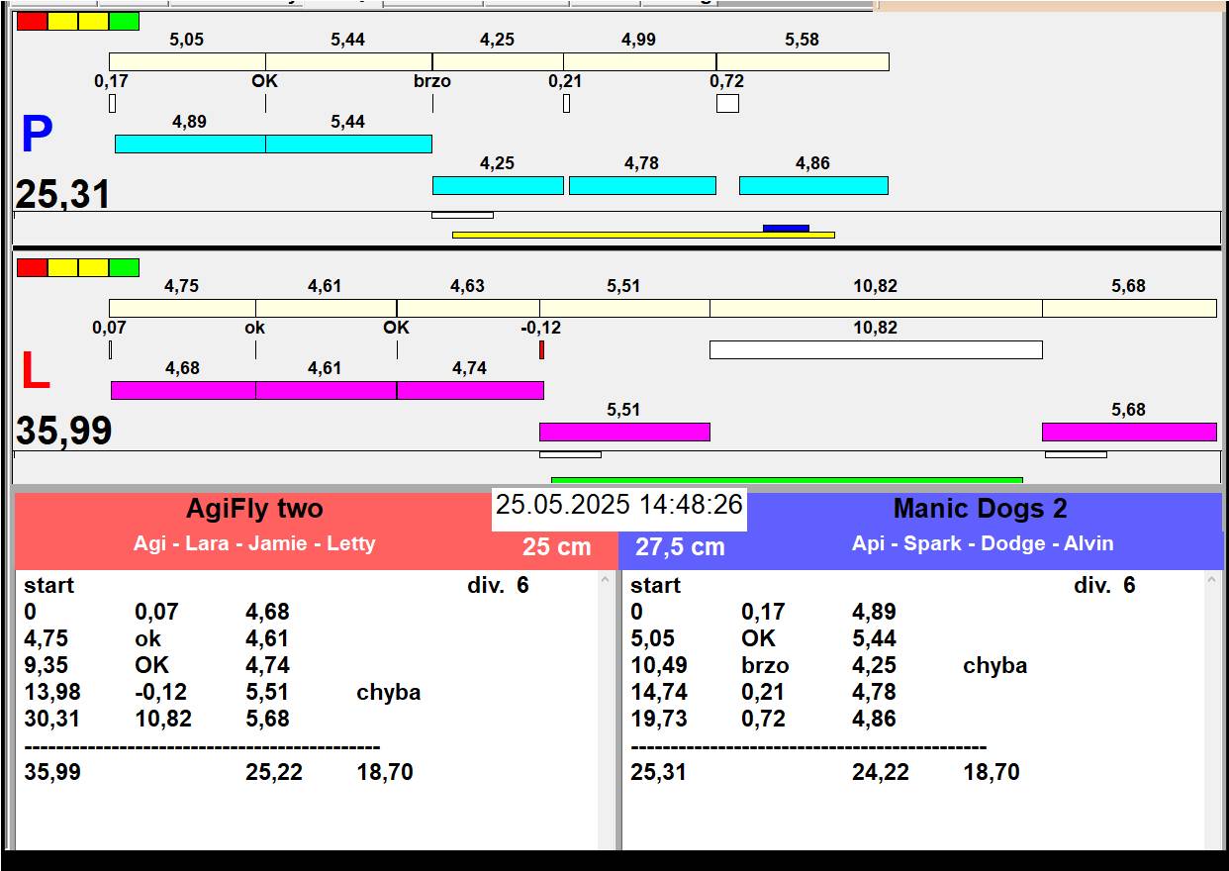Click the brzo label in lane P
1229x871 pixels.
click(432, 81)
